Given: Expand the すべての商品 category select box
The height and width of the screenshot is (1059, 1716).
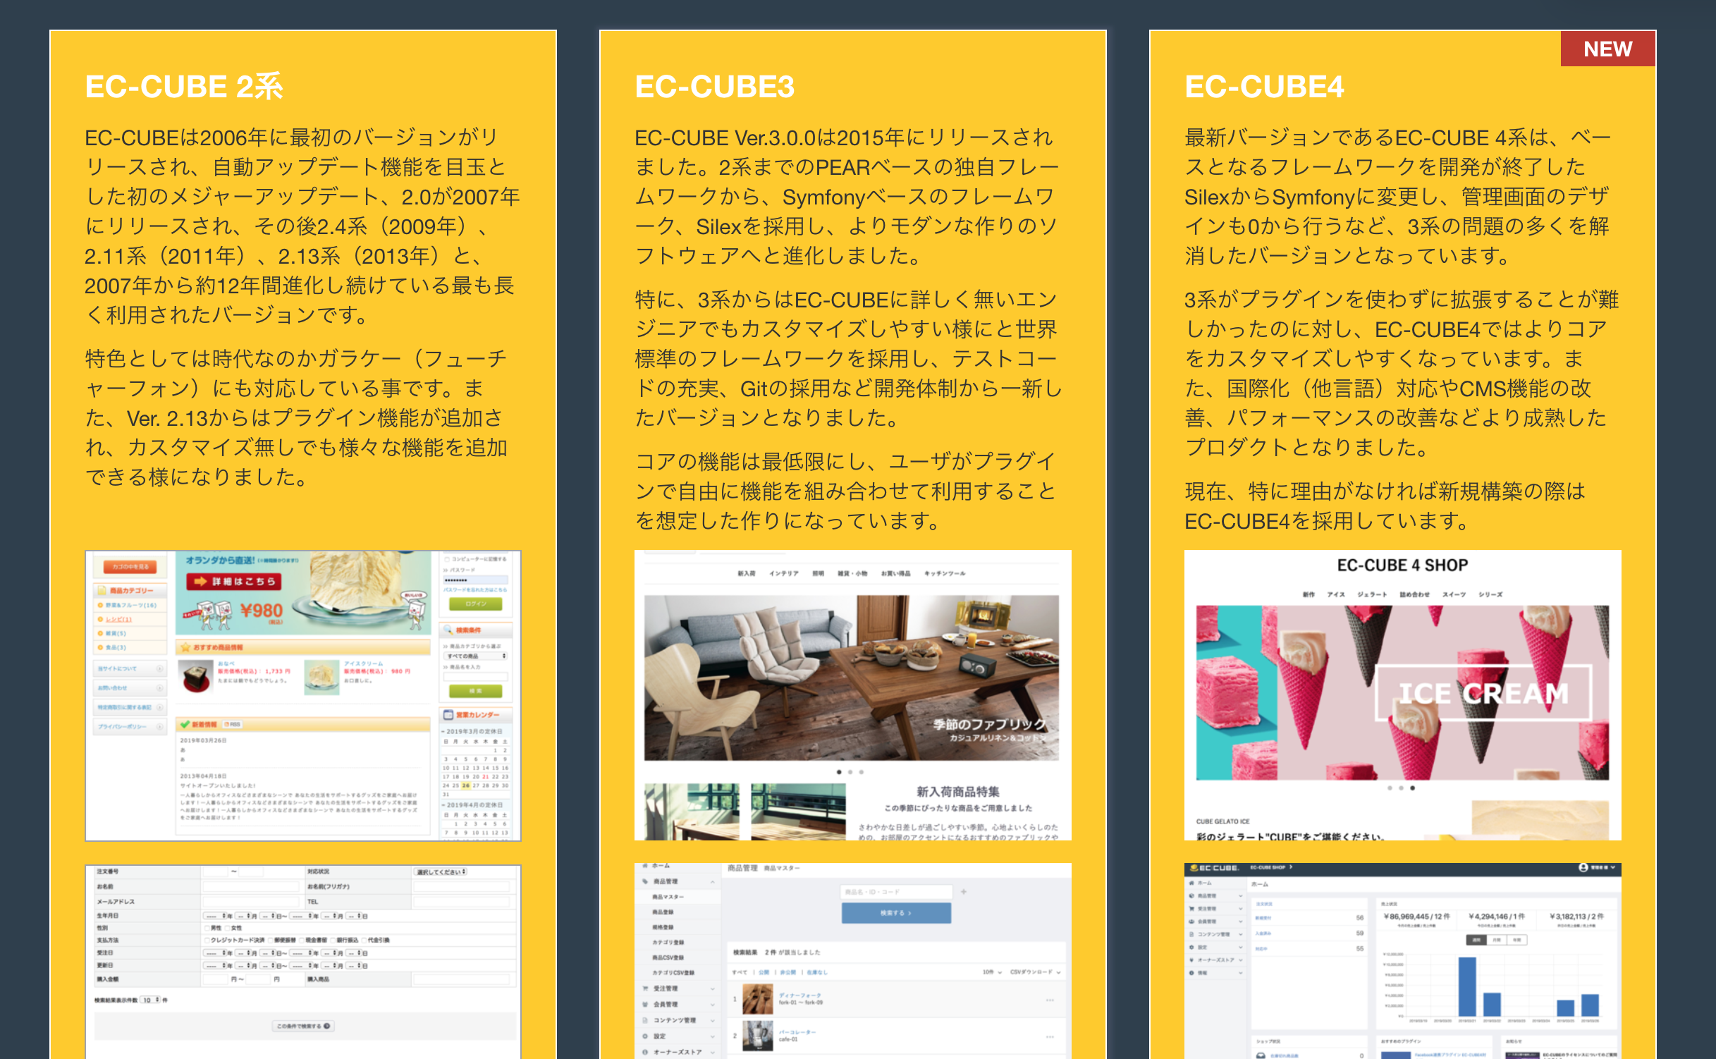Looking at the screenshot, I should (475, 656).
